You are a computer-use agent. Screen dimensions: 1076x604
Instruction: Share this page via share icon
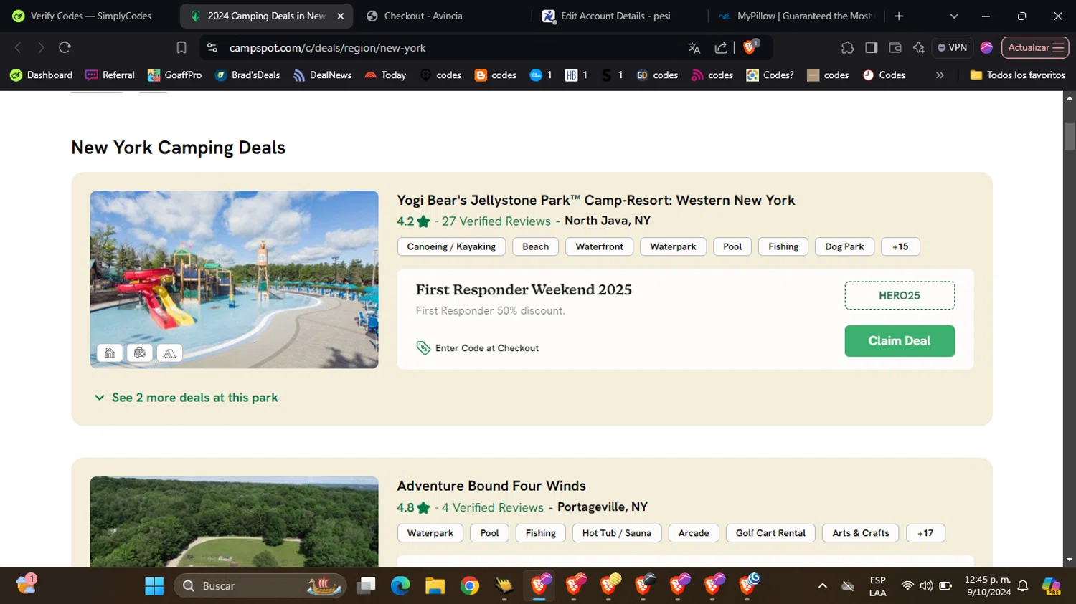coord(721,48)
